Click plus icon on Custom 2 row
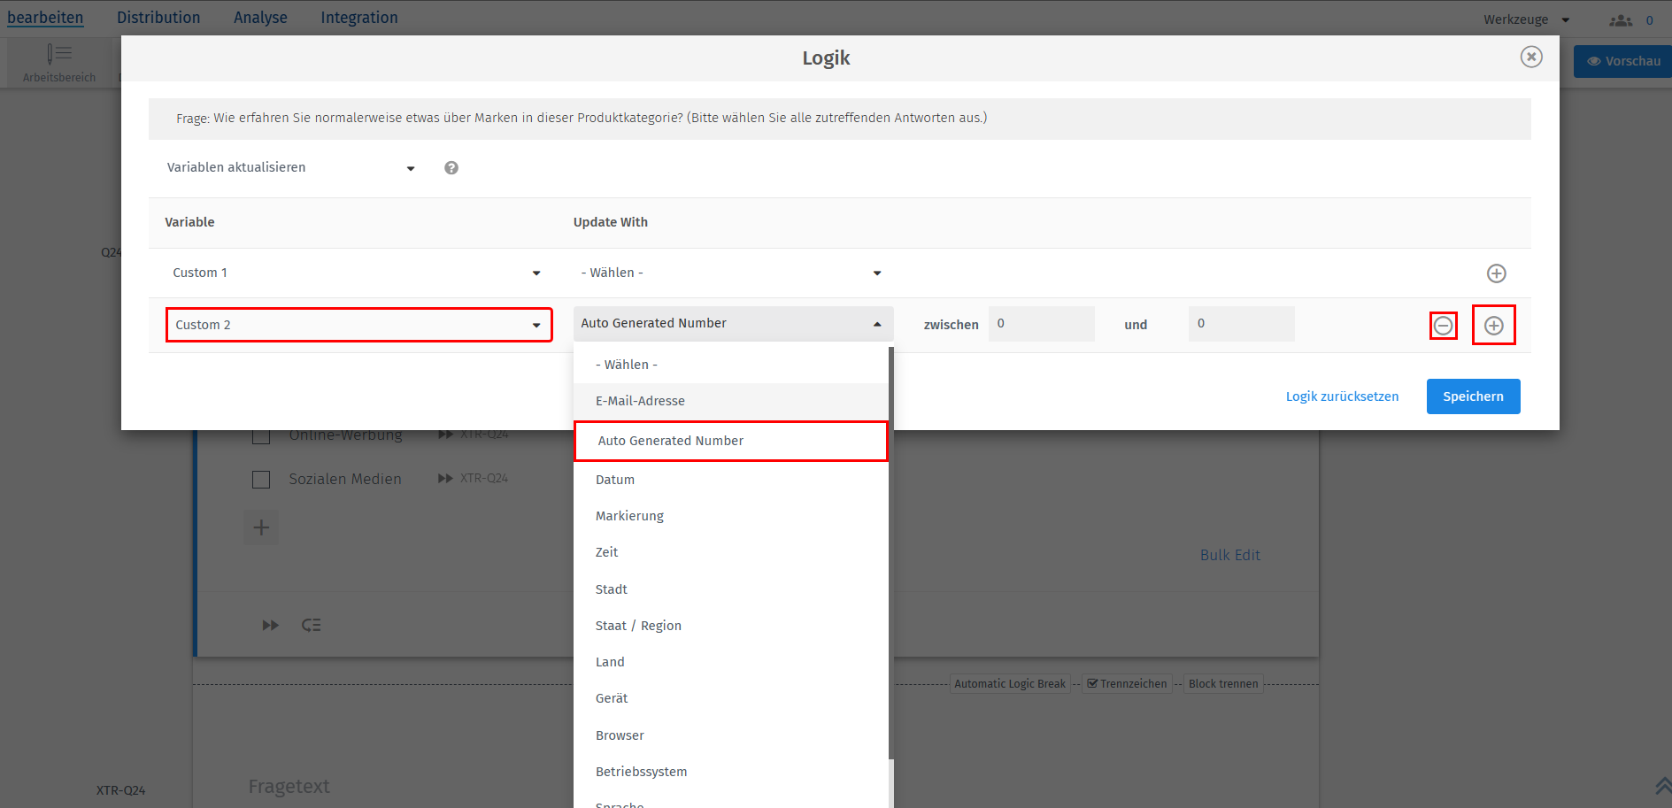Viewport: 1672px width, 808px height. 1493,326
